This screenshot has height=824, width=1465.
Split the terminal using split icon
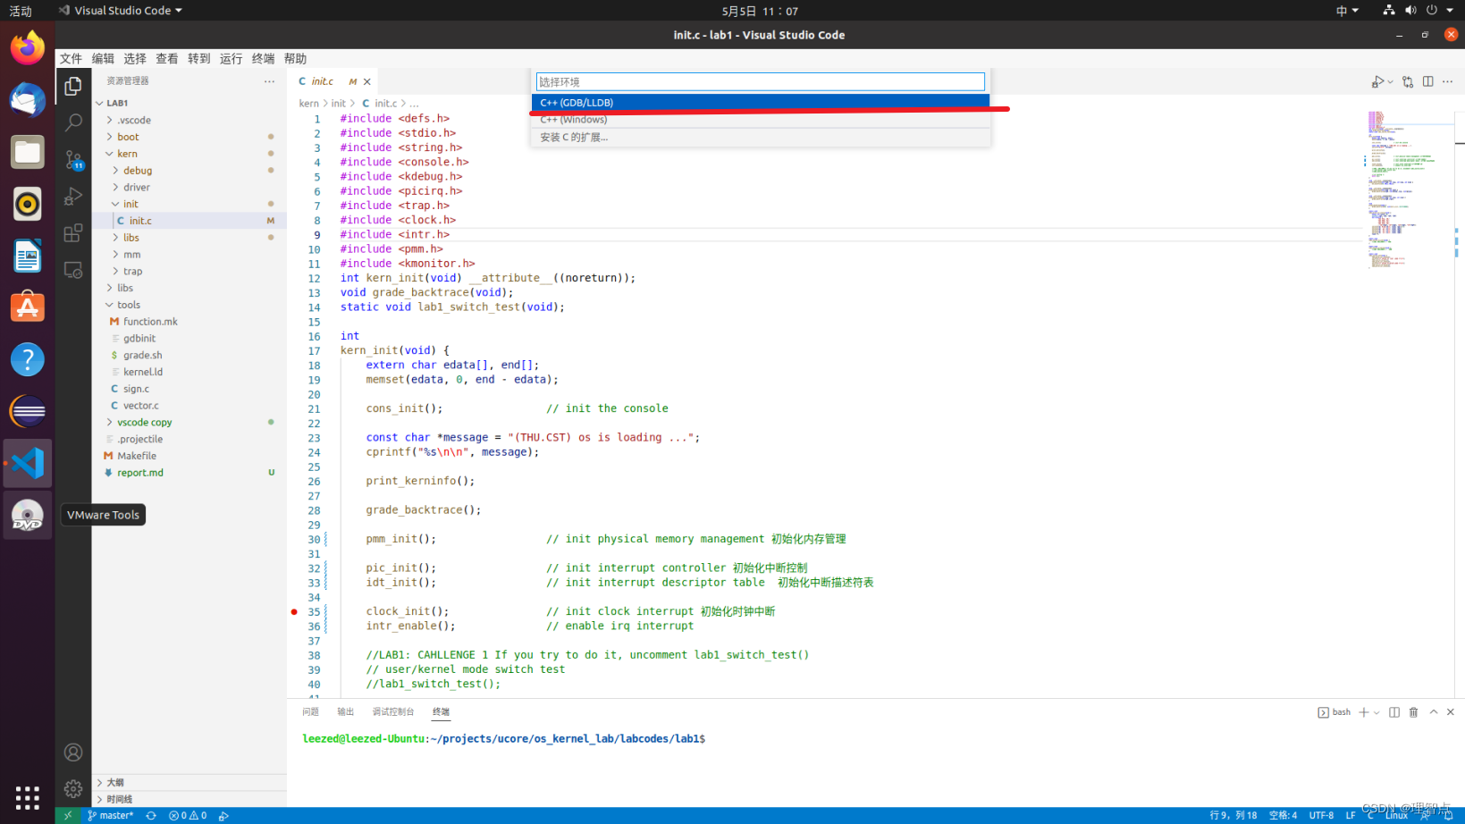1394,712
